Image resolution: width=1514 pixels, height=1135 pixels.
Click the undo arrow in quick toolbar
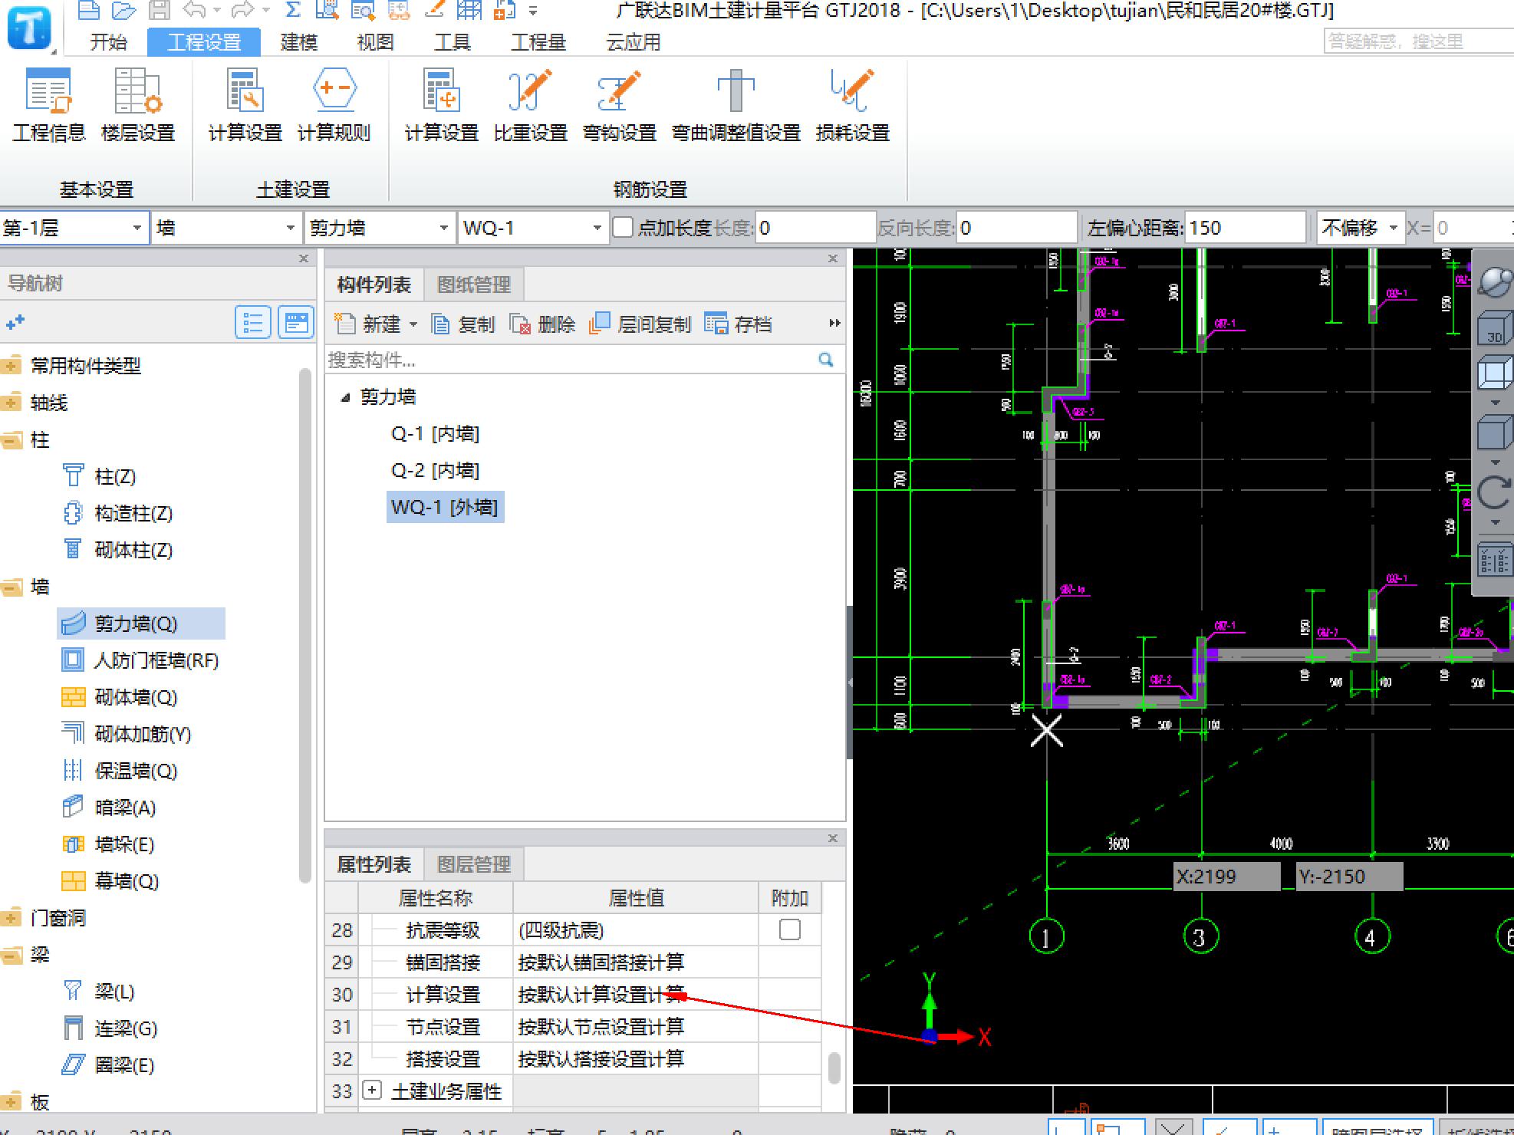195,10
